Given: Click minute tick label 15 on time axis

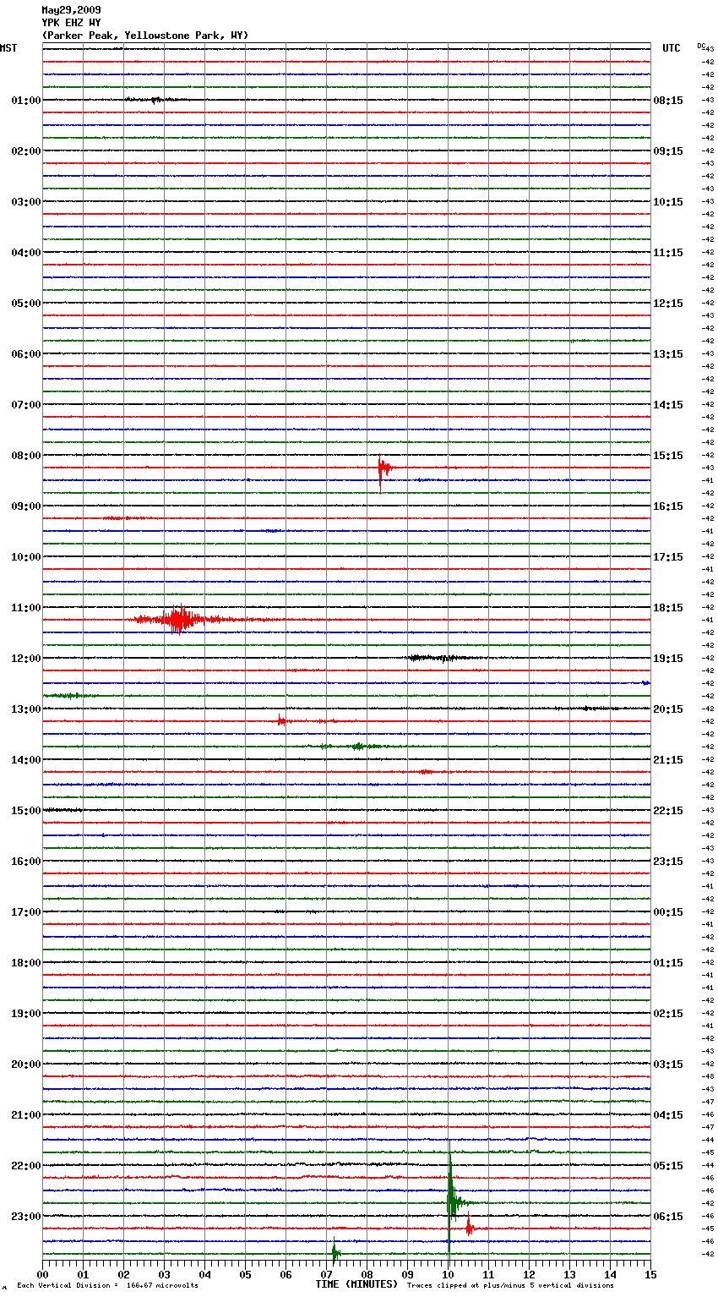Looking at the screenshot, I should (650, 1274).
